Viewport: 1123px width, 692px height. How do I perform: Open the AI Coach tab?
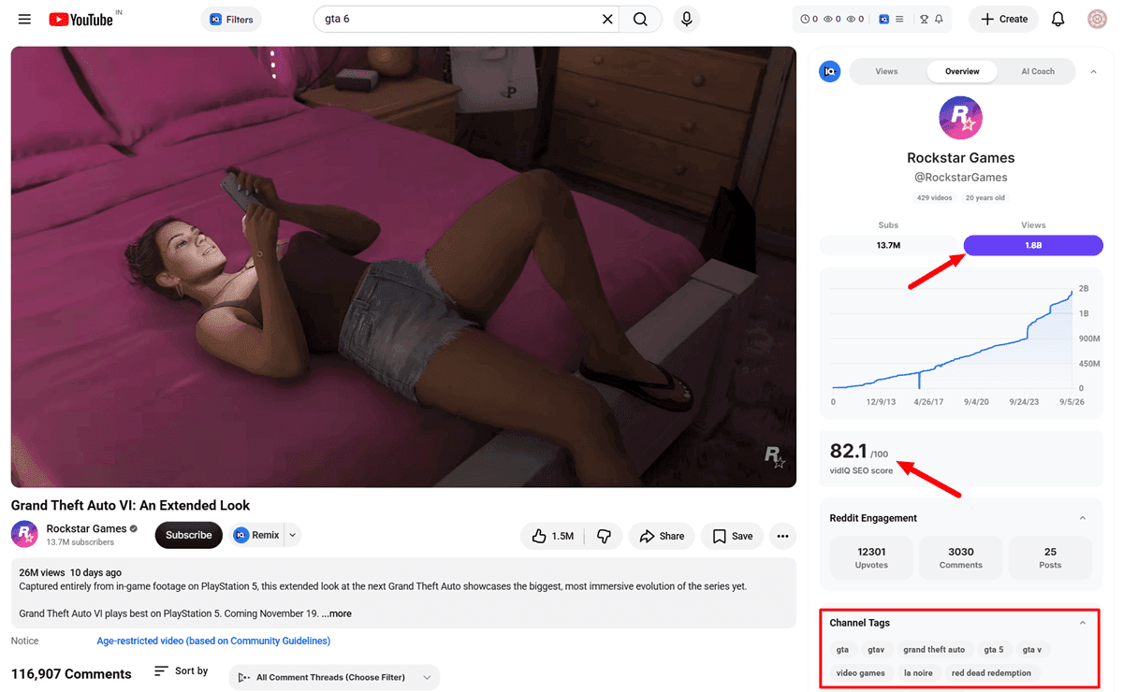pos(1037,71)
